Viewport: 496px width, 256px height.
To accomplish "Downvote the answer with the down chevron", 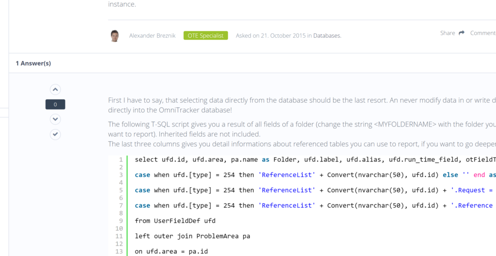I will [x=55, y=119].
